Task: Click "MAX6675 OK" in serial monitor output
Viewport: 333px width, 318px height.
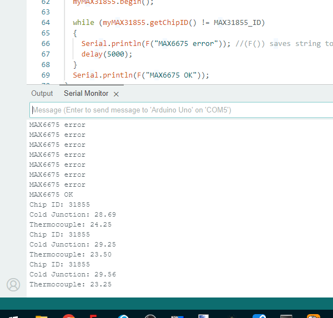Action: coord(51,194)
